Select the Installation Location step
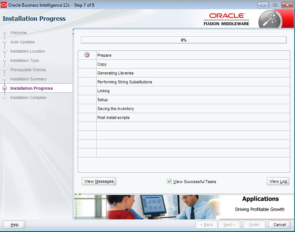Viewport: 295px width, 232px height. [x=28, y=51]
